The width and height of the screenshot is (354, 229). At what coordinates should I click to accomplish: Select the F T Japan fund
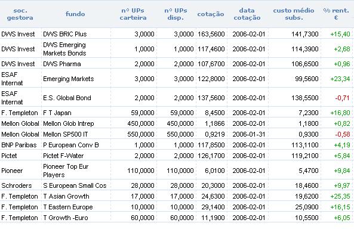57,113
